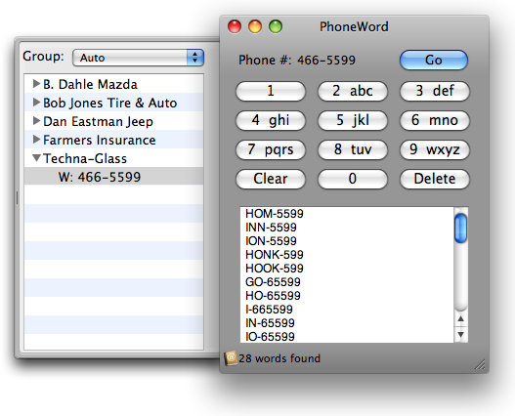This screenshot has height=416, width=515.
Task: Open the Group popup menu showing Auto
Action: 138,58
